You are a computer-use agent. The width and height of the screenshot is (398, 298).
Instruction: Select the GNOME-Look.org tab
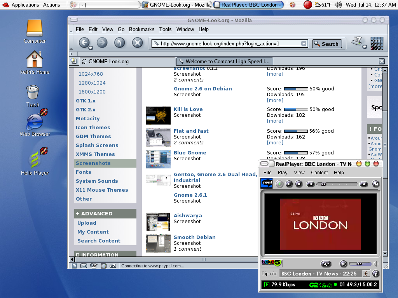(127, 61)
